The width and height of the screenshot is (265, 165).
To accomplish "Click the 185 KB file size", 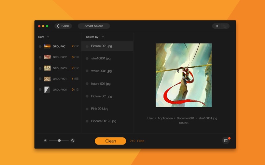I will (x=184, y=123).
